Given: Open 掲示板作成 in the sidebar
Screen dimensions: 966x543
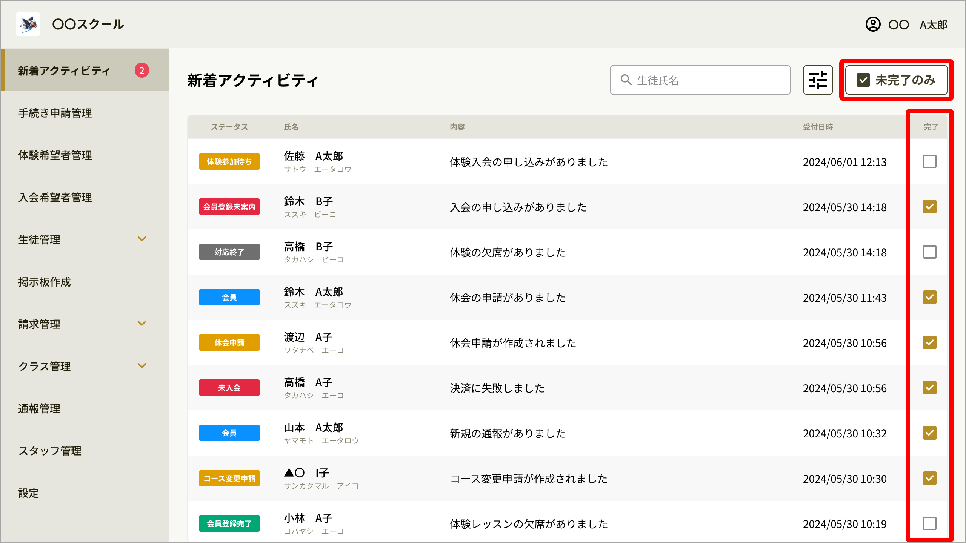Looking at the screenshot, I should (x=85, y=282).
